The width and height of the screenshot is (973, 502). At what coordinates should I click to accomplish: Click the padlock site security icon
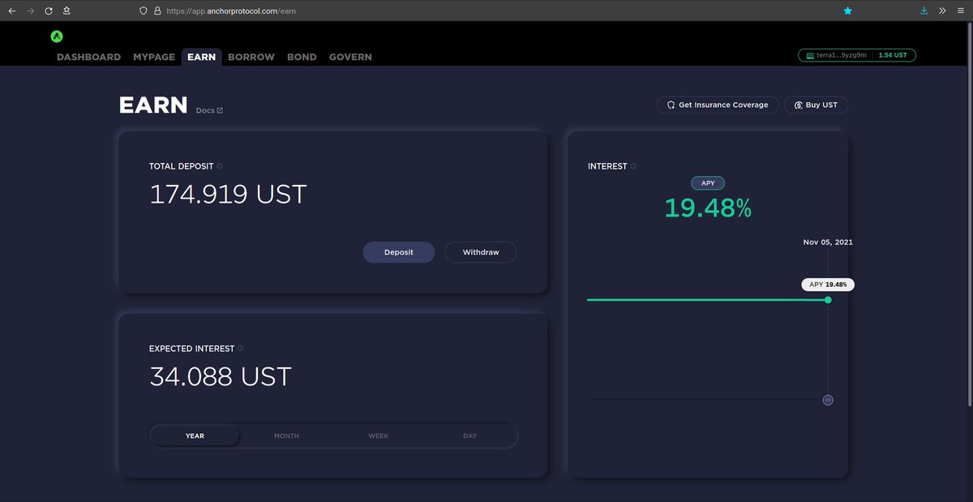pyautogui.click(x=157, y=11)
